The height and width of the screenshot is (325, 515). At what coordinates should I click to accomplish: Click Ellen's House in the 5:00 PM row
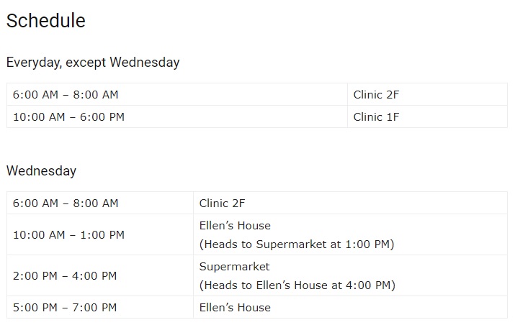point(235,308)
